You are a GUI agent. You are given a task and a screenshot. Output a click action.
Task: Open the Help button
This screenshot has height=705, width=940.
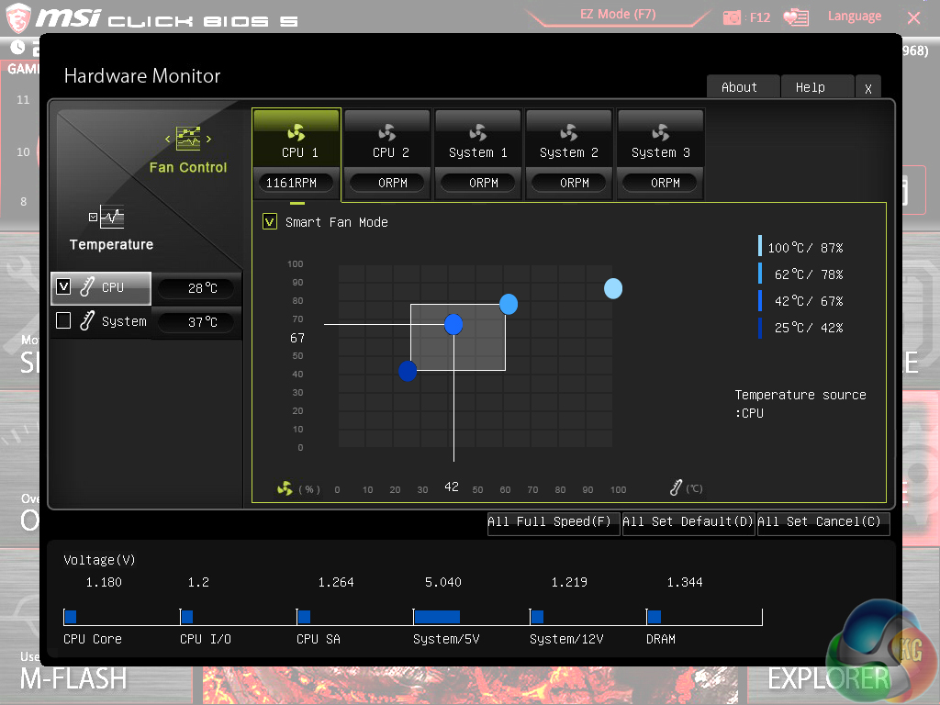click(x=817, y=87)
